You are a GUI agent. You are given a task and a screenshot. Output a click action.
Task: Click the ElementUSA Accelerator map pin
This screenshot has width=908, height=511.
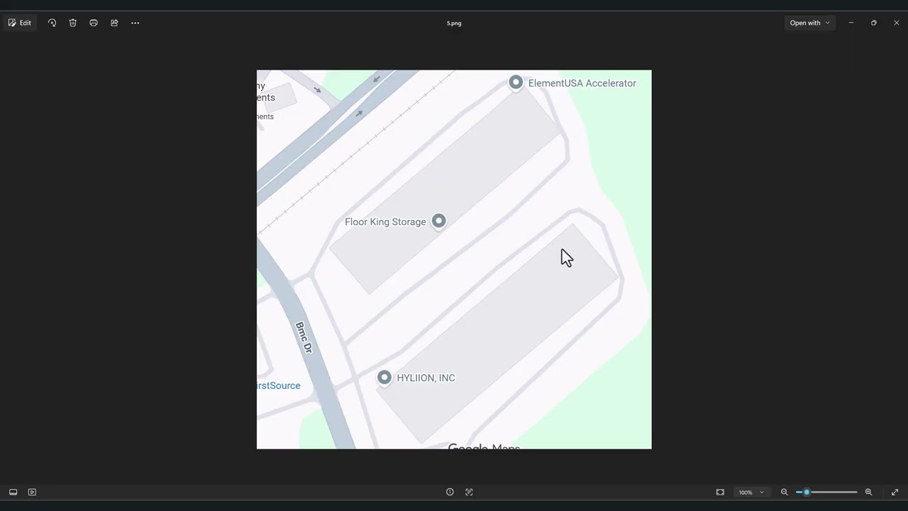pos(516,84)
